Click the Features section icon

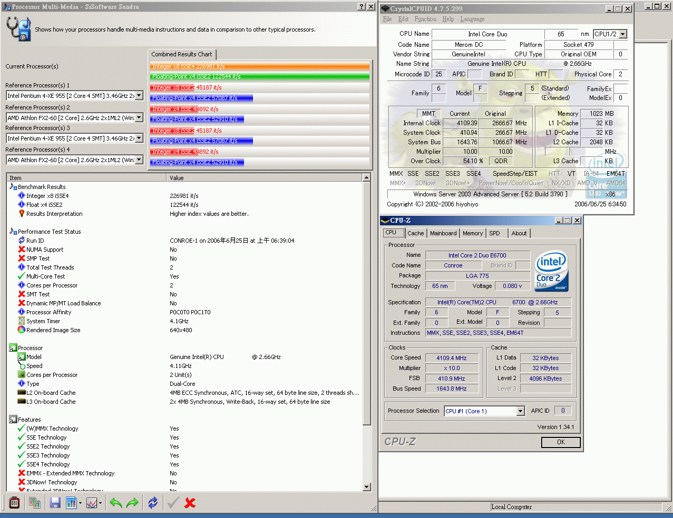pos(13,420)
